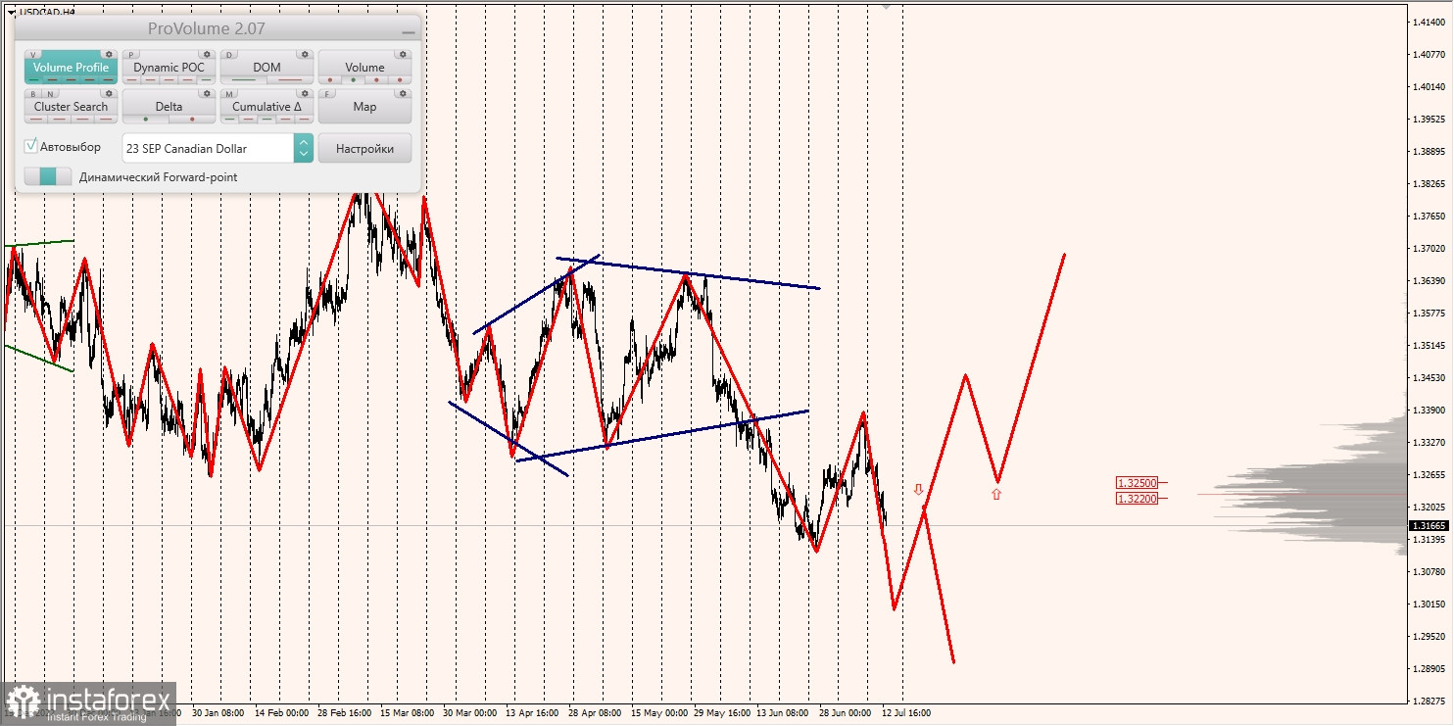
Task: Open the Dynamic POC gear settings
Action: 207,55
